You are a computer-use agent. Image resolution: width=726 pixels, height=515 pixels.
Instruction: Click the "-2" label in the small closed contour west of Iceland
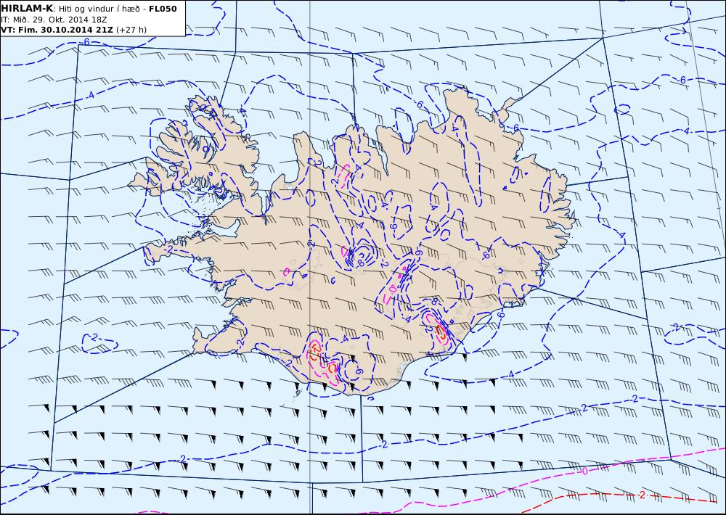coord(94,337)
